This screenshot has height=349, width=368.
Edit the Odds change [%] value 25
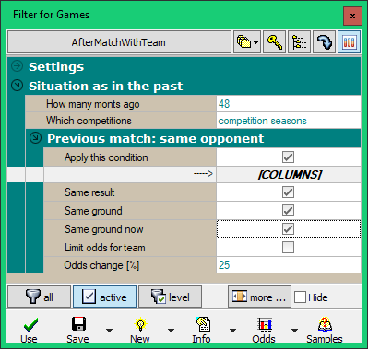pos(289,265)
